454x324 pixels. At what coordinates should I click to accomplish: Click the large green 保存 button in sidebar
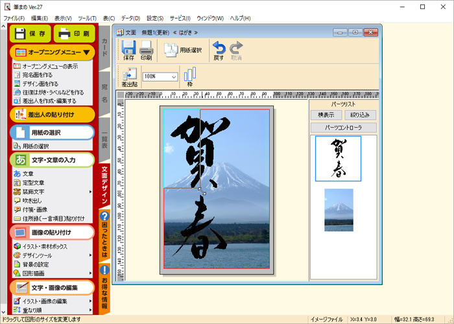tap(30, 33)
